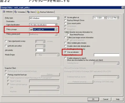The height and width of the screenshot is (103, 125).
Task: Enable indexing for search checkbox
Action: 65,58
